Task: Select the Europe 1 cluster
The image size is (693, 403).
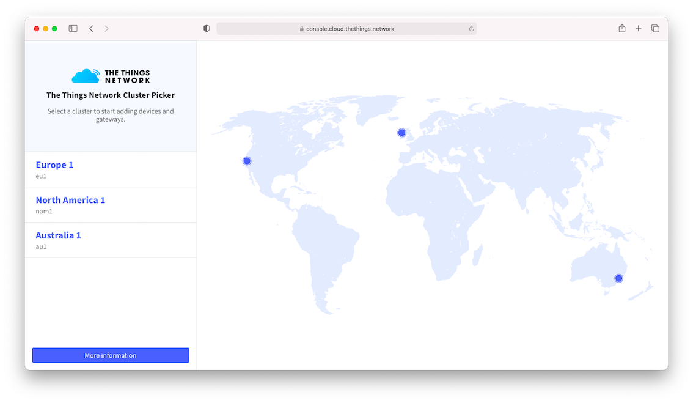Action: [54, 165]
